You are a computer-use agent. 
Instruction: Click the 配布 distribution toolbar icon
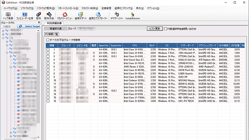click(x=39, y=16)
